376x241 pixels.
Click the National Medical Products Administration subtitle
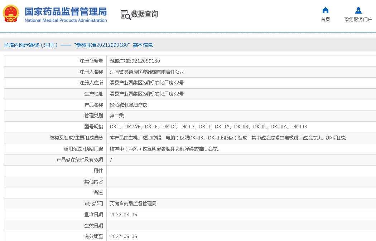[66, 20]
